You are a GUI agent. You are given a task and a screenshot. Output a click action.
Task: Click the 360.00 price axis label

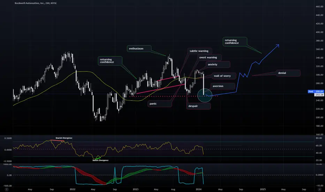point(319,49)
